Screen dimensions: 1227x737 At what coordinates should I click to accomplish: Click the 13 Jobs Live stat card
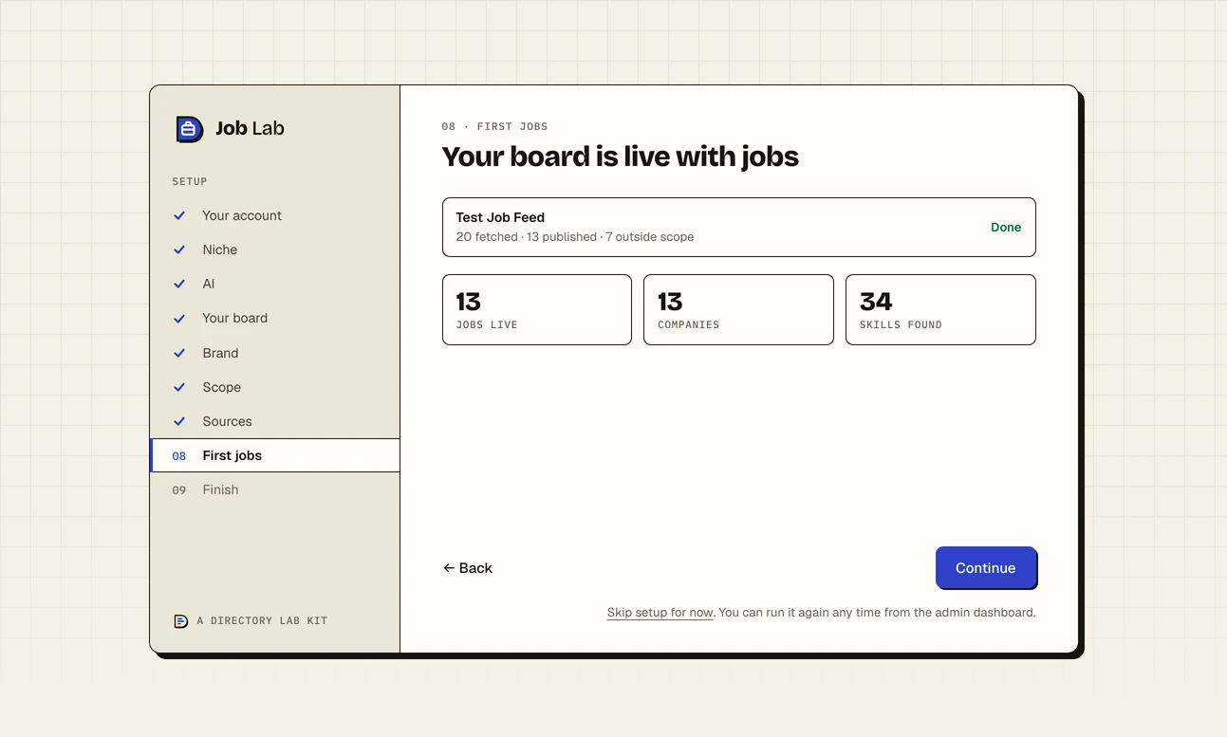(x=537, y=309)
